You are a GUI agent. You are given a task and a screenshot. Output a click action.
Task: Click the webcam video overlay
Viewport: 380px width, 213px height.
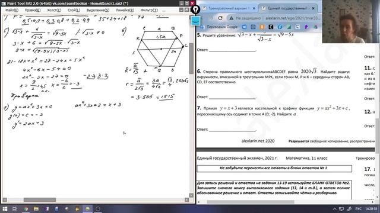click(x=351, y=22)
